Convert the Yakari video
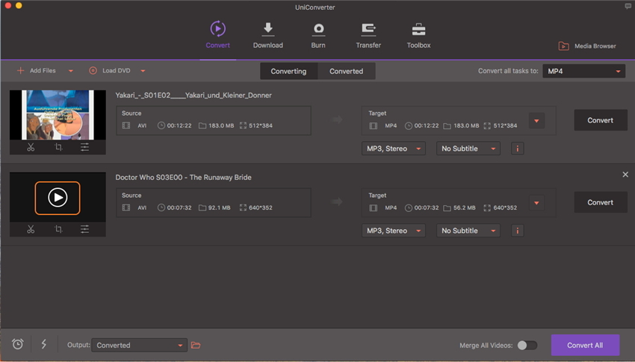The width and height of the screenshot is (635, 362). pos(600,120)
